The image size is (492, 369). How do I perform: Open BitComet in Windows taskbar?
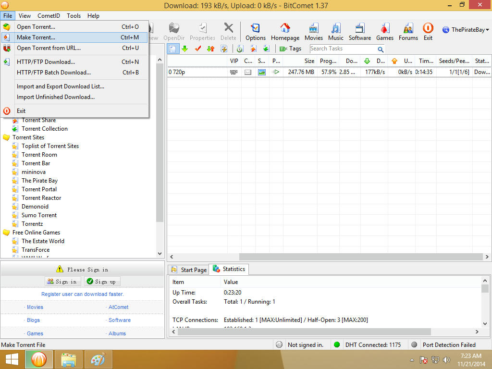(x=39, y=359)
